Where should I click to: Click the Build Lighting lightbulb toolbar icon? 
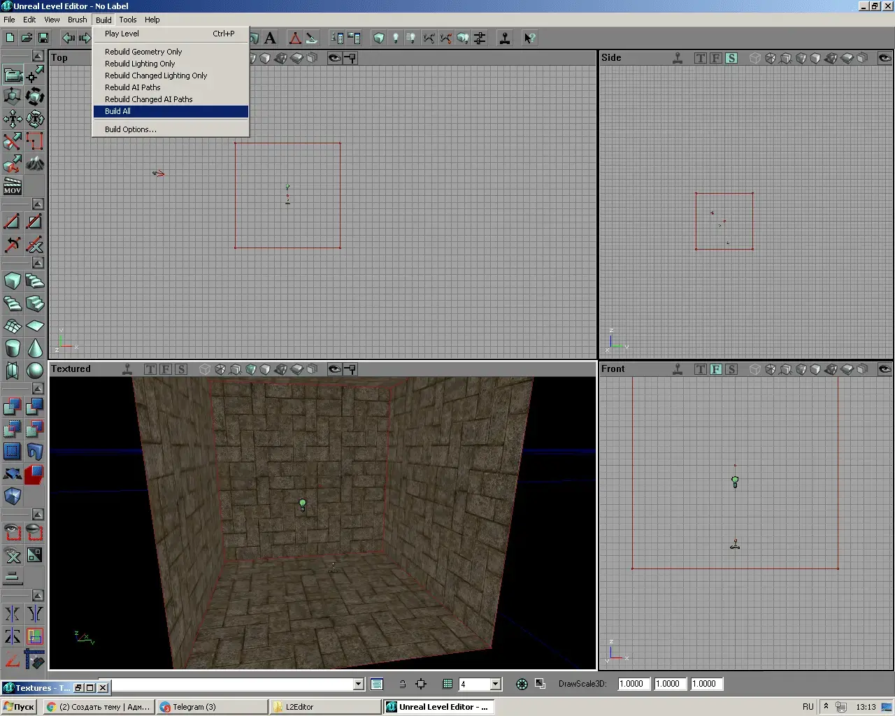pyautogui.click(x=395, y=38)
